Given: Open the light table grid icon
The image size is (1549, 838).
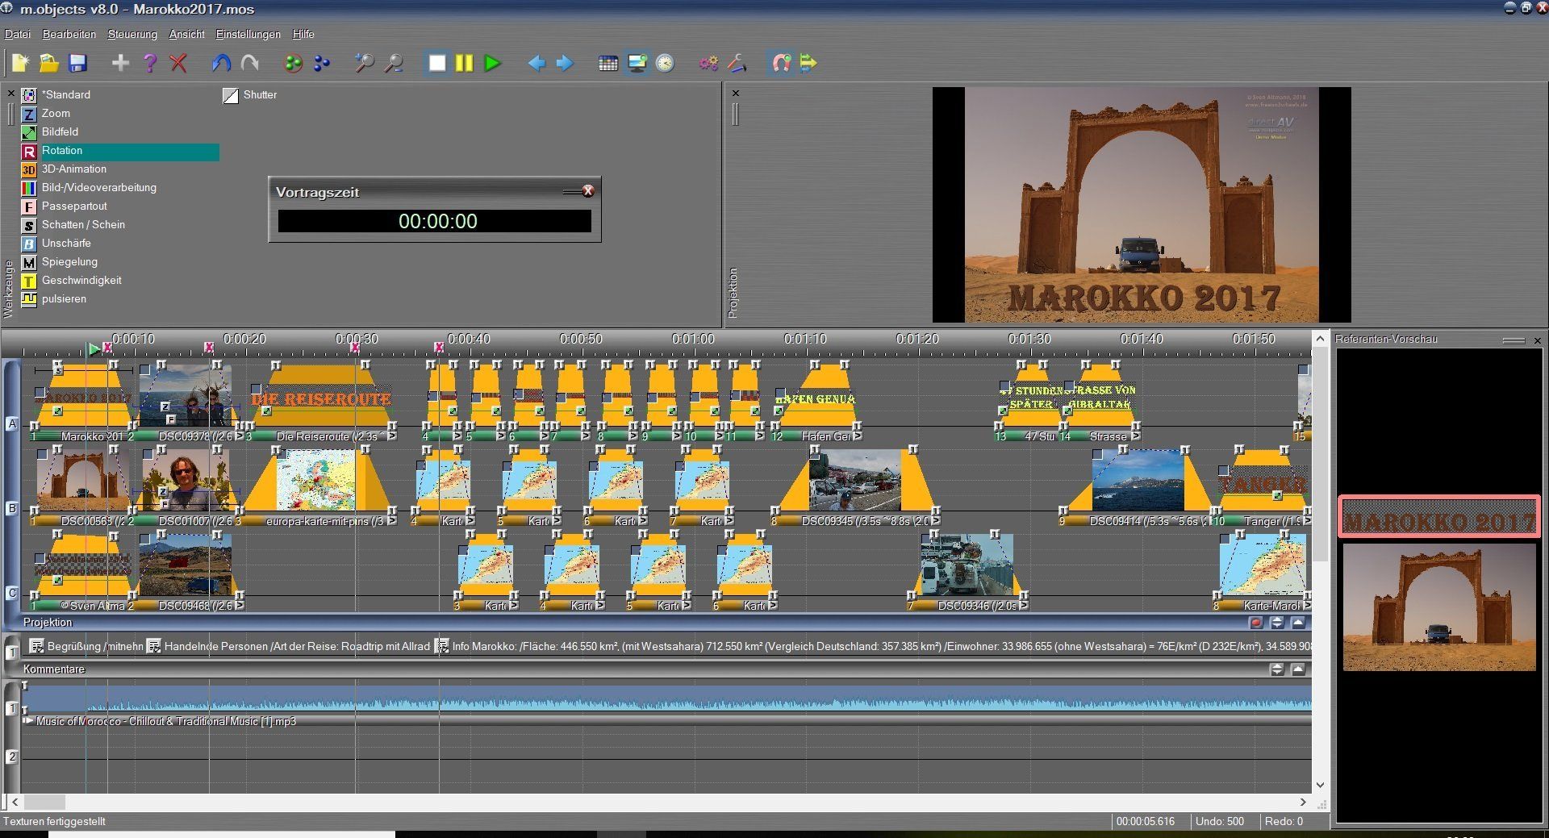Looking at the screenshot, I should [608, 63].
